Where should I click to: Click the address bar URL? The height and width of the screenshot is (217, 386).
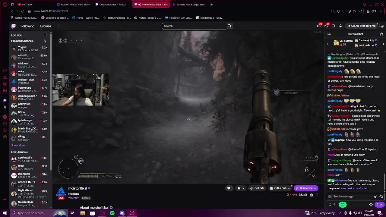51,11
